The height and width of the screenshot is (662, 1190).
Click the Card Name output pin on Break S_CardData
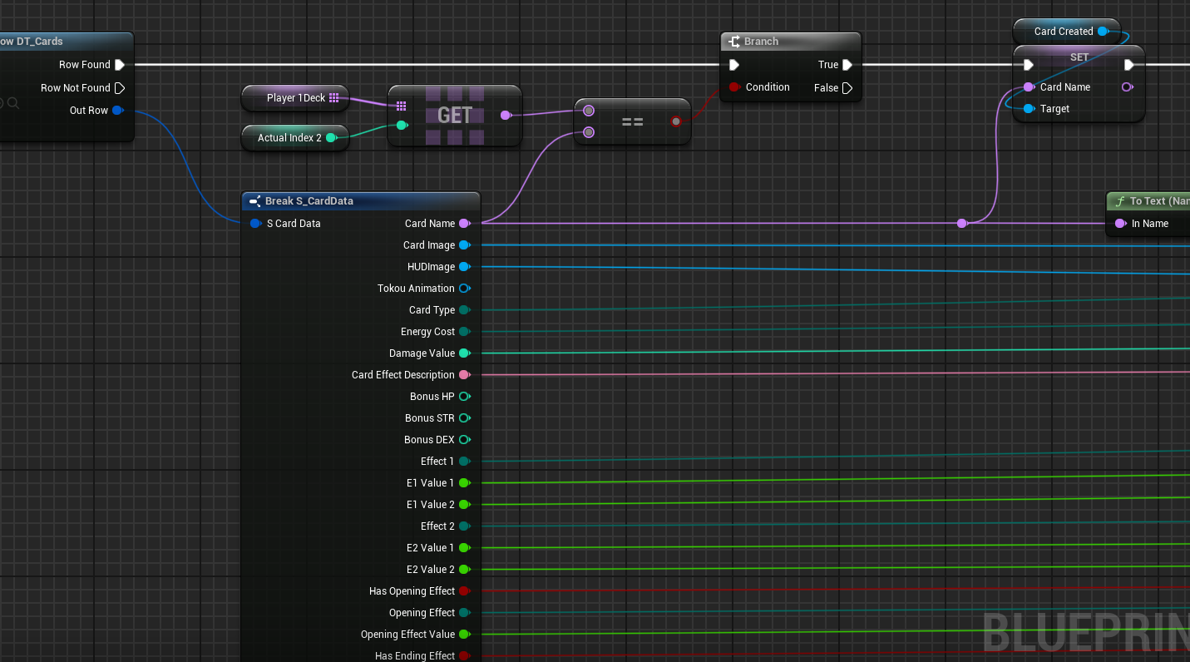[464, 224]
